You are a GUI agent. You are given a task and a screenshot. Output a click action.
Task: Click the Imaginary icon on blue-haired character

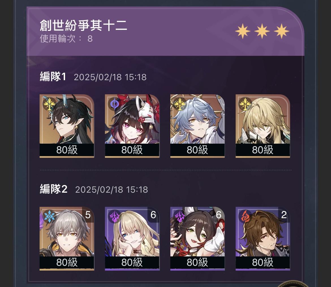coord(180,104)
